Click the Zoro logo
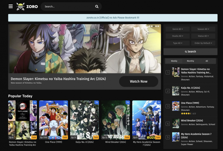 [27, 7]
